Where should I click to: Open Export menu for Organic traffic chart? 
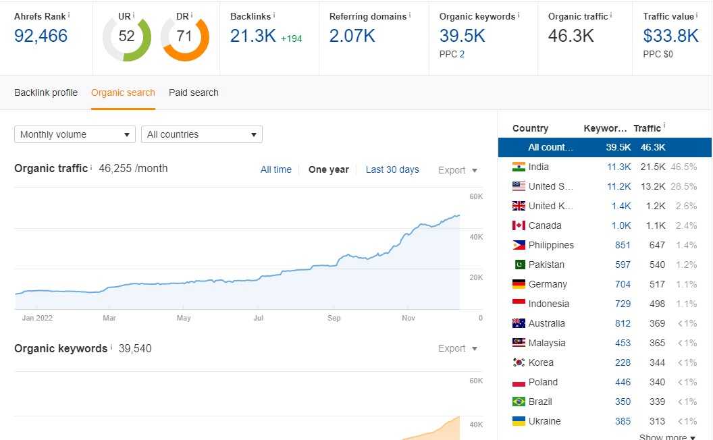point(458,170)
